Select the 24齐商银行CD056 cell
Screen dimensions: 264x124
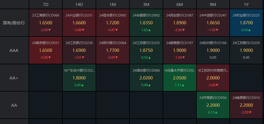[213, 105]
